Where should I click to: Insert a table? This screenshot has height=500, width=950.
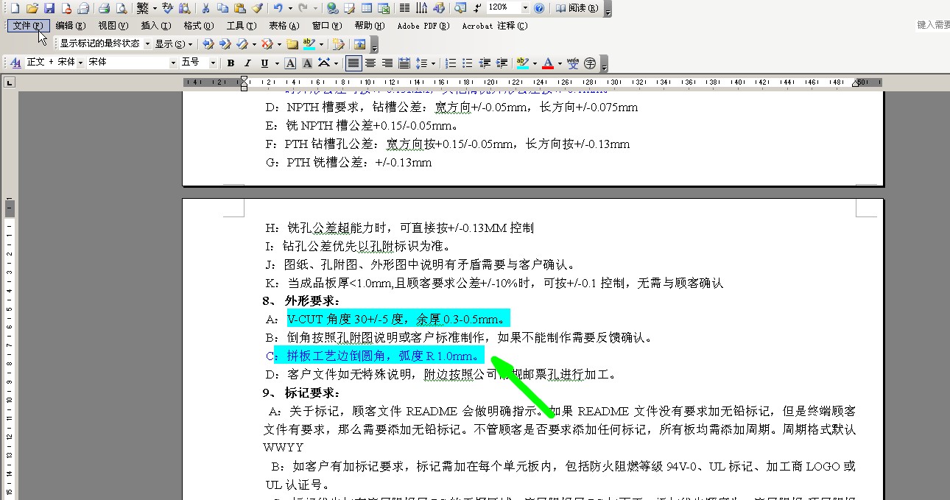coord(366,8)
